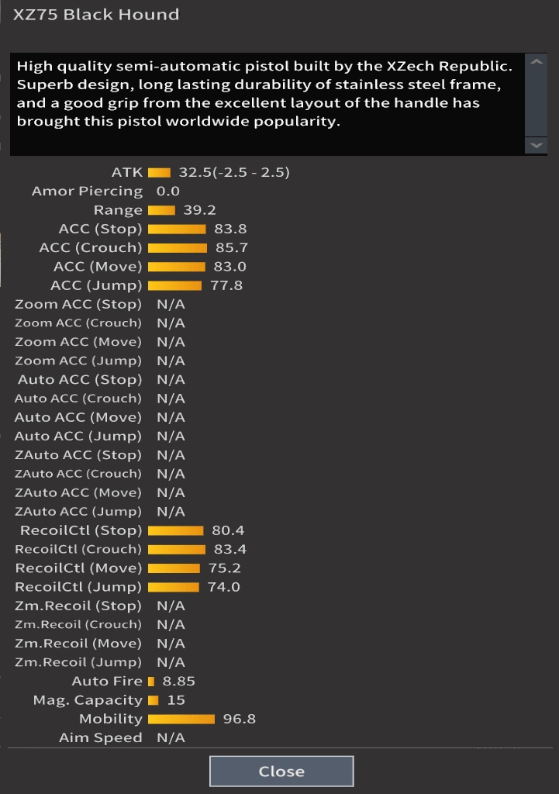Click the Amor Piercing label
559x794 pixels.
87,192
